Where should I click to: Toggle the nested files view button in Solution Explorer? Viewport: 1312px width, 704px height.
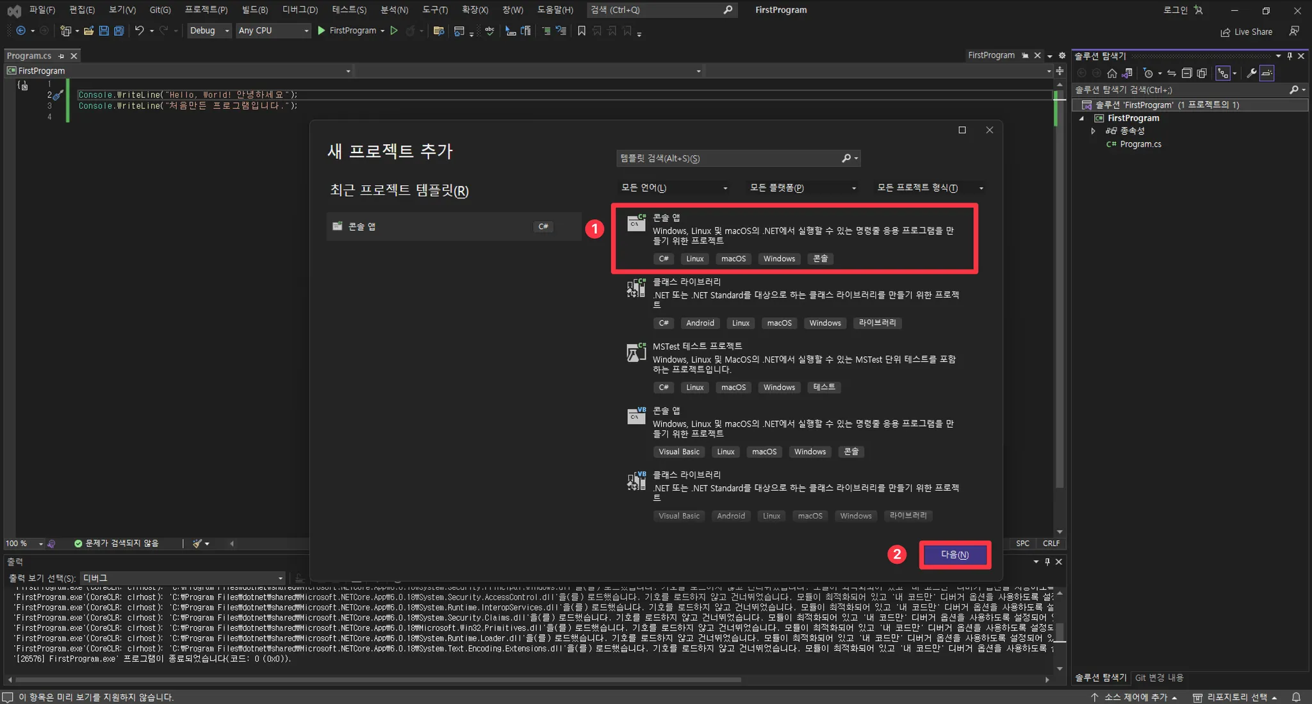[x=1223, y=73]
